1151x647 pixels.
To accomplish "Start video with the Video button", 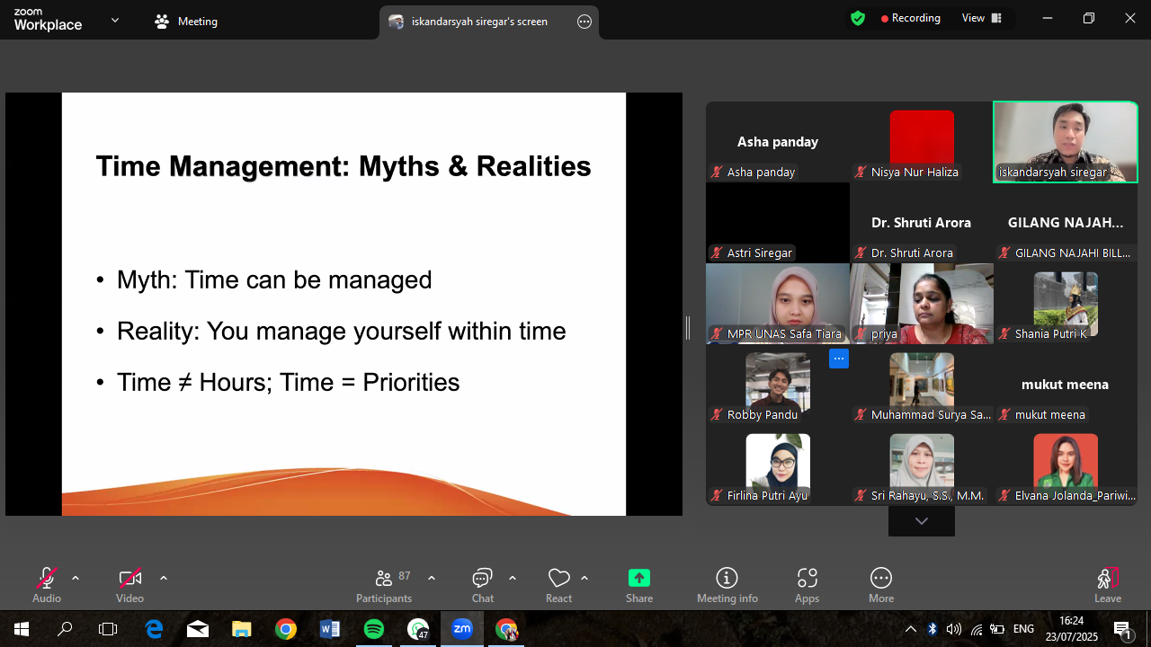I will point(129,585).
